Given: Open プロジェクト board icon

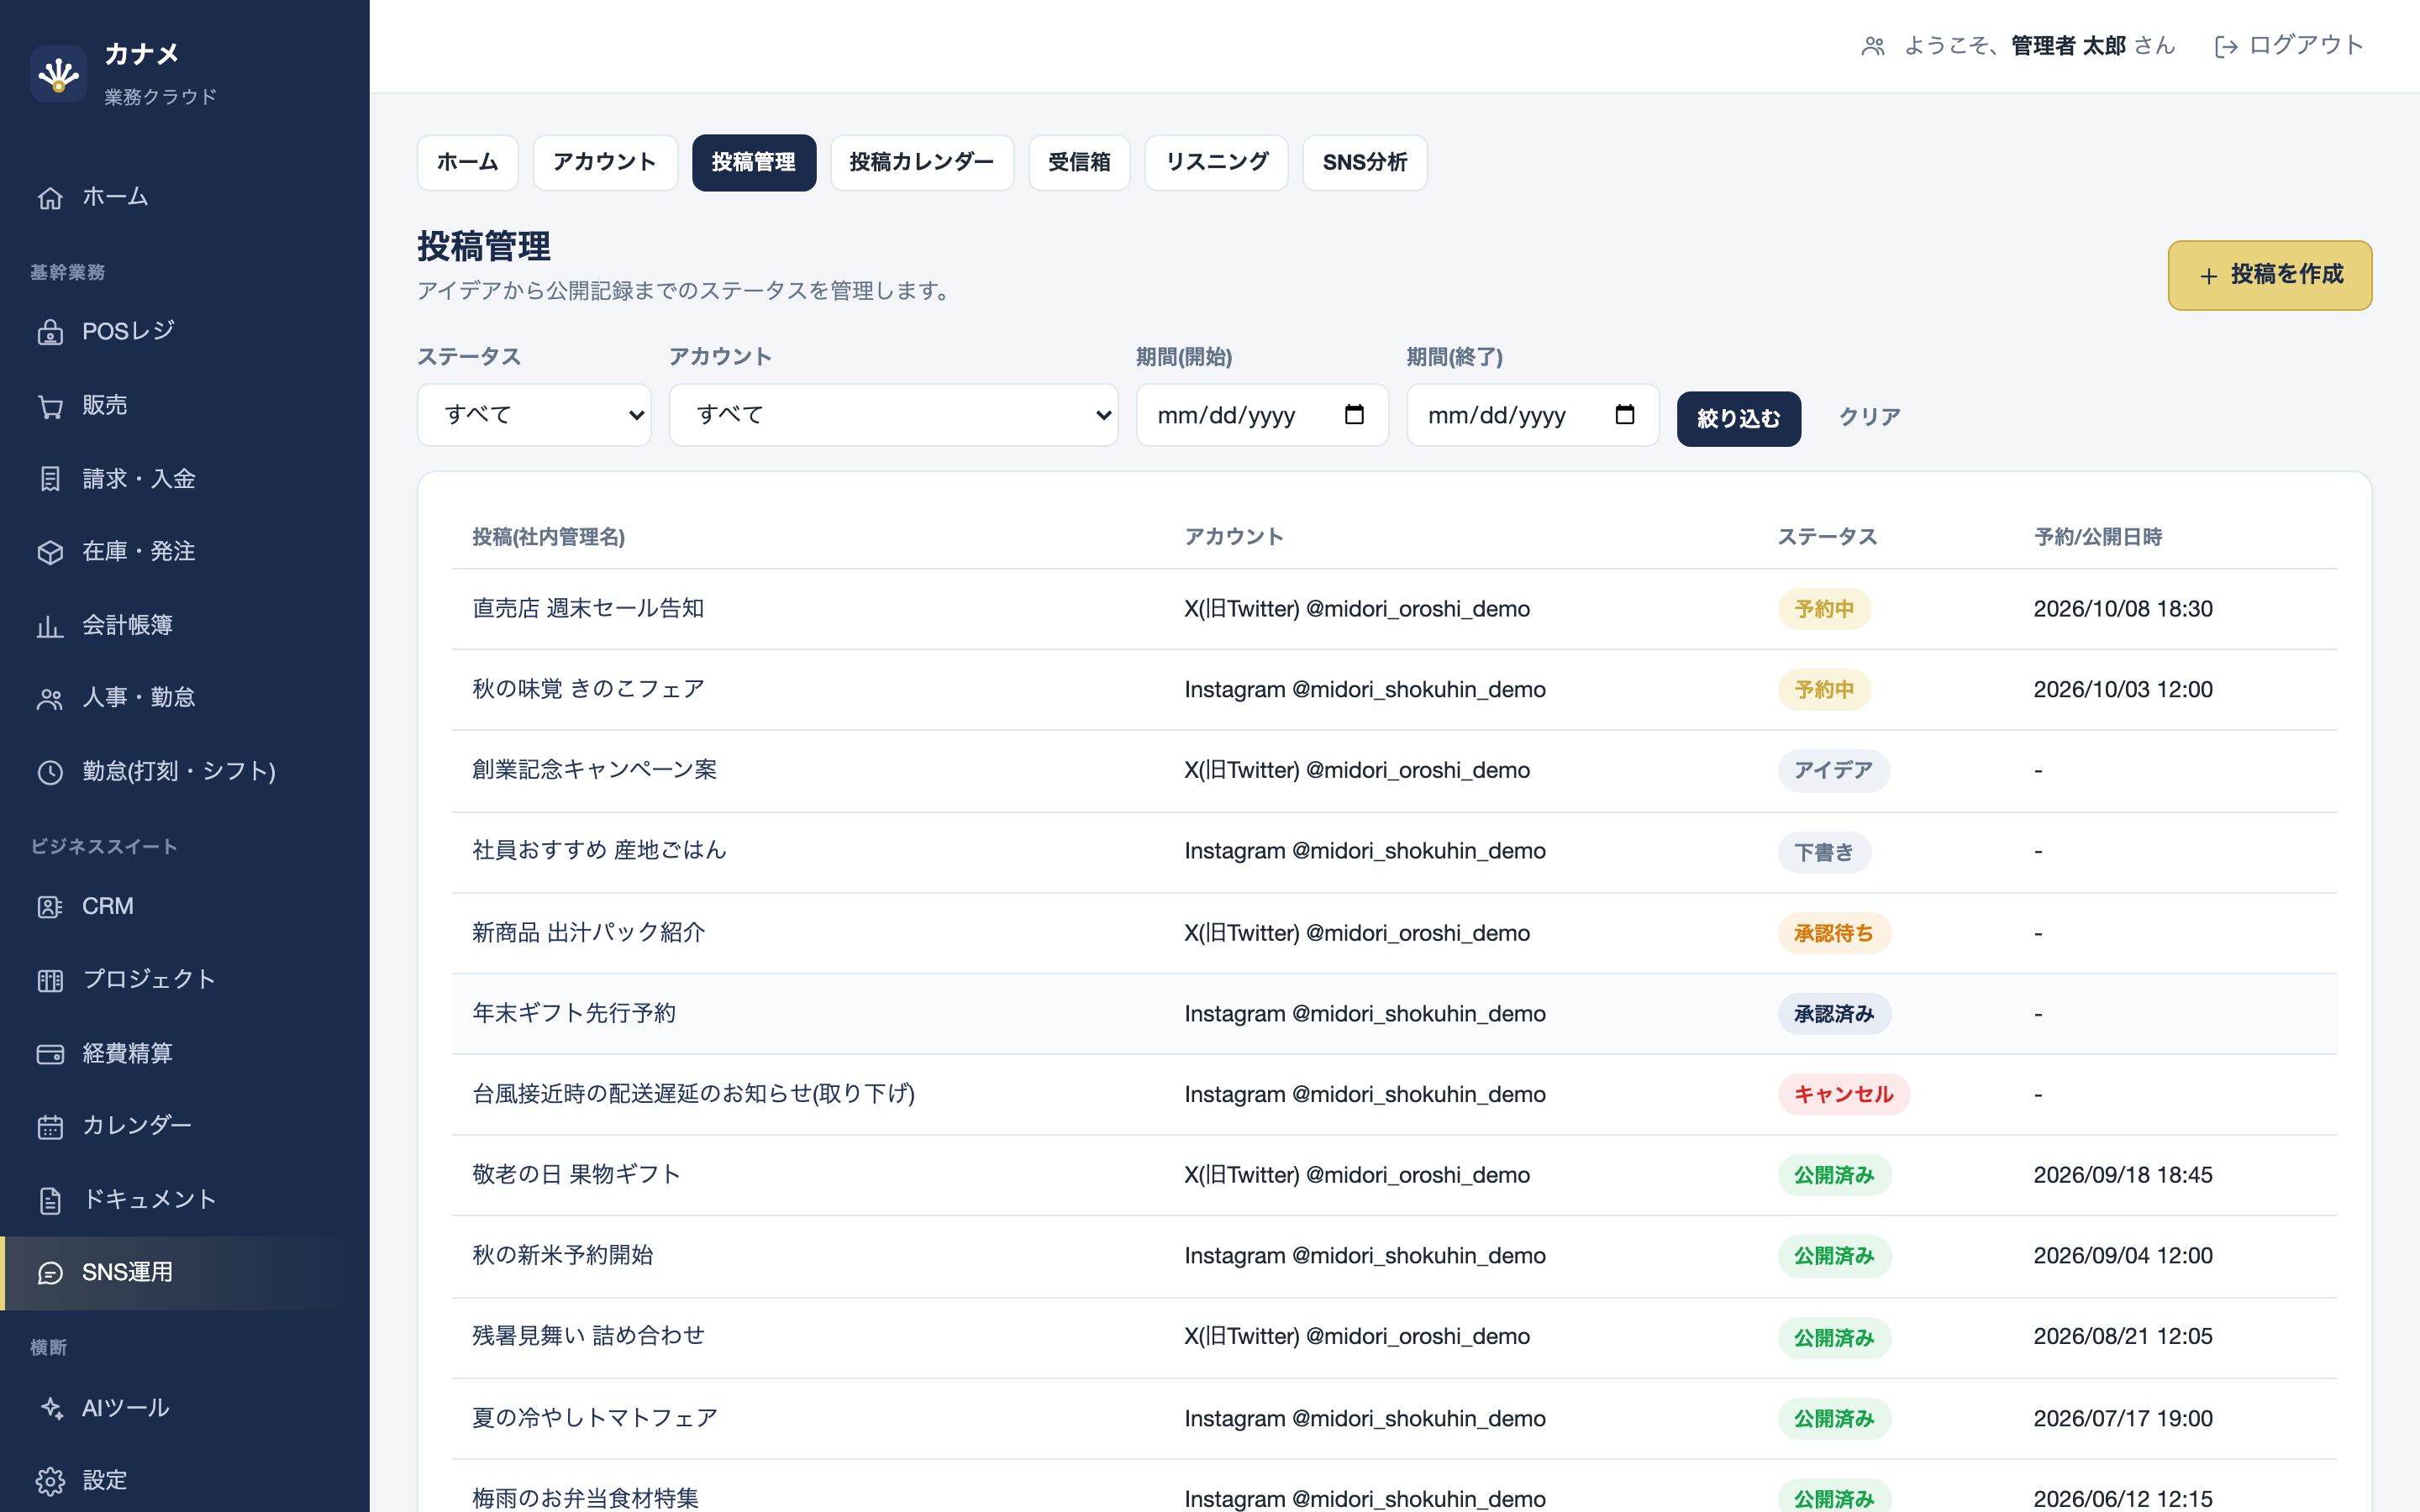Looking at the screenshot, I should pos(50,980).
